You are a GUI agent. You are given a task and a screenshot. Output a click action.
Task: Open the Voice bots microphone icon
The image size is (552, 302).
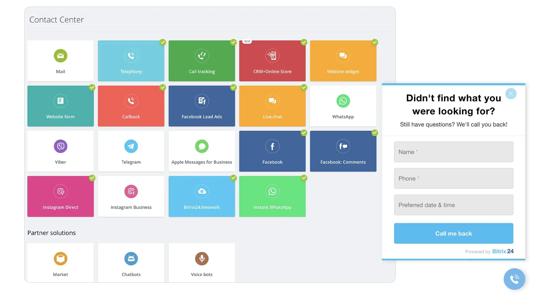[202, 259]
